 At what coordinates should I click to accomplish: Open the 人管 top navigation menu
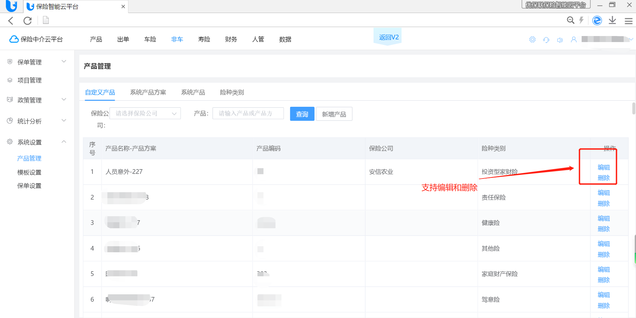tap(258, 39)
